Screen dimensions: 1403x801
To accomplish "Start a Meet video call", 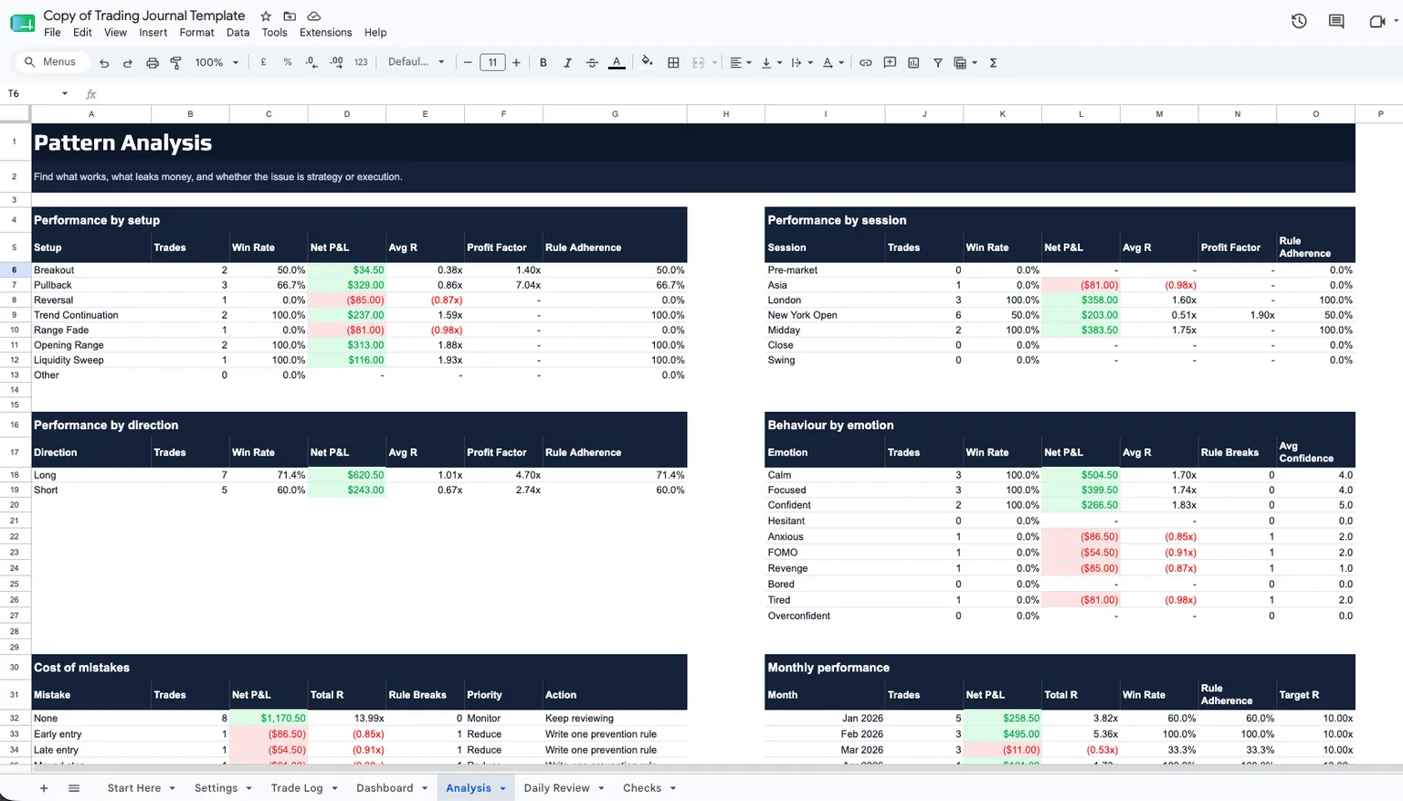I will click(x=1377, y=21).
